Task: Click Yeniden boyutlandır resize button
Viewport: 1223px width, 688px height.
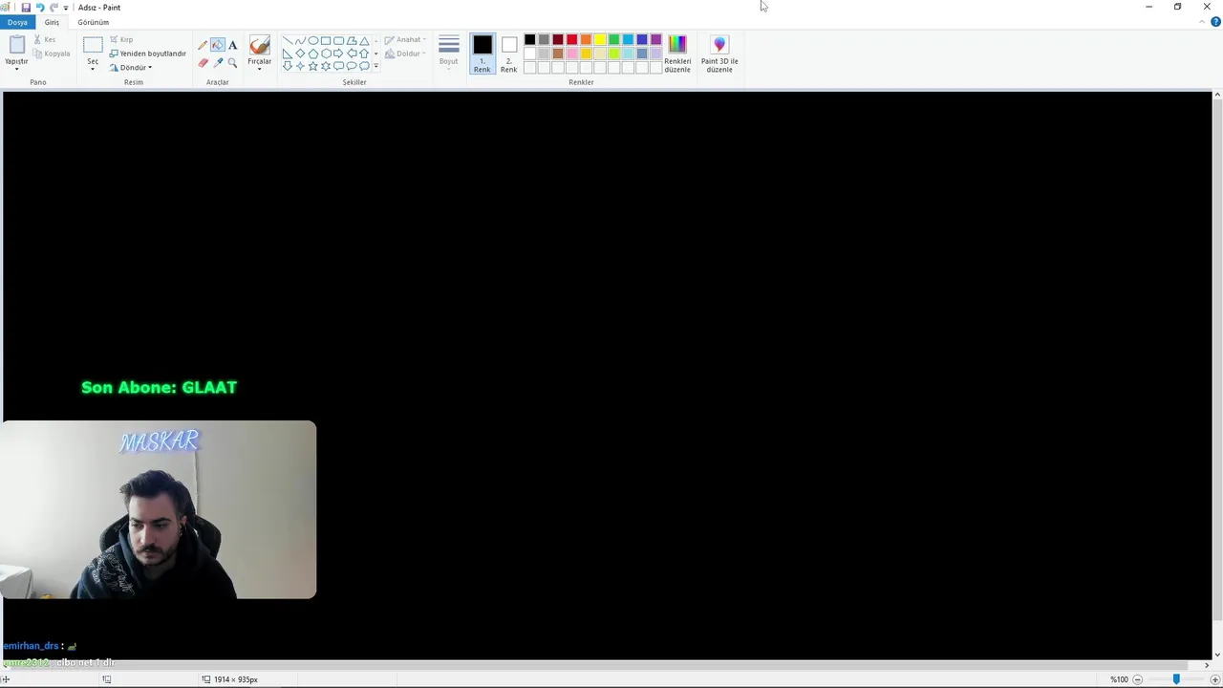Action: [x=147, y=54]
